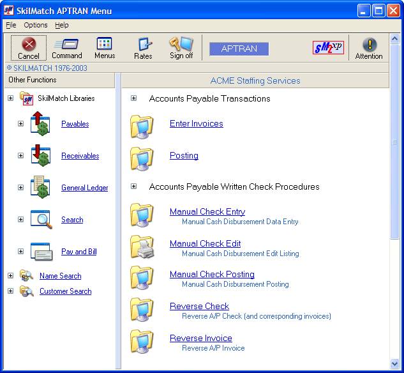The height and width of the screenshot is (373, 404).
Task: Expand the Search node
Action: (20, 219)
